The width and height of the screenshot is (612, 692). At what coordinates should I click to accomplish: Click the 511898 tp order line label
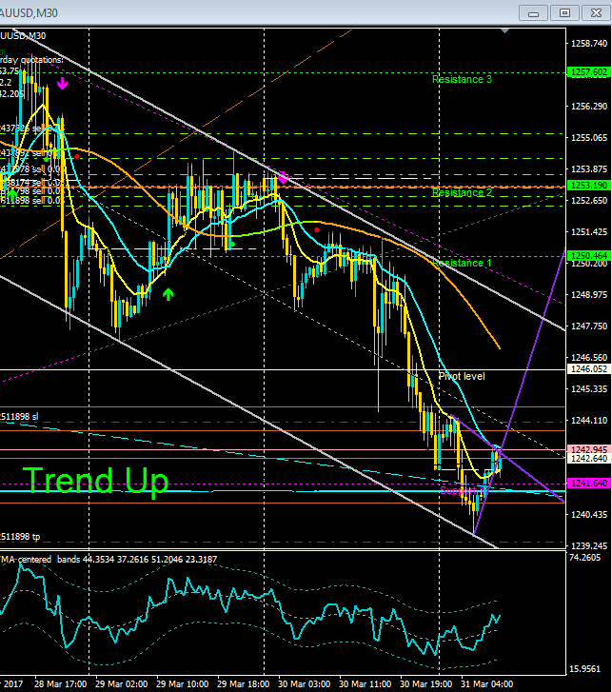[x=20, y=537]
